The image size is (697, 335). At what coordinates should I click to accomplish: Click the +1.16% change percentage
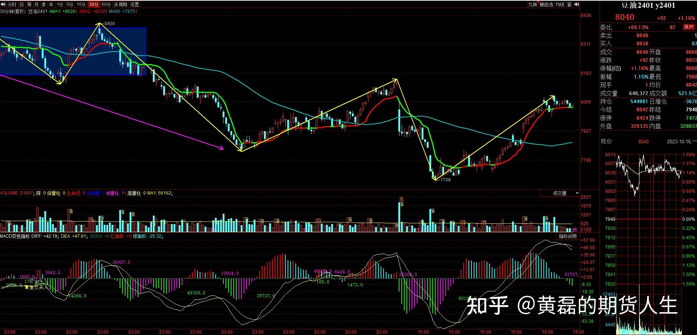point(686,18)
